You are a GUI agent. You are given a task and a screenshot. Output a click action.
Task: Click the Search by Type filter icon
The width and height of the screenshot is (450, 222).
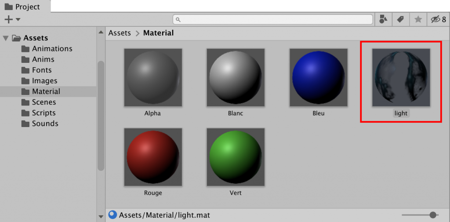(384, 19)
